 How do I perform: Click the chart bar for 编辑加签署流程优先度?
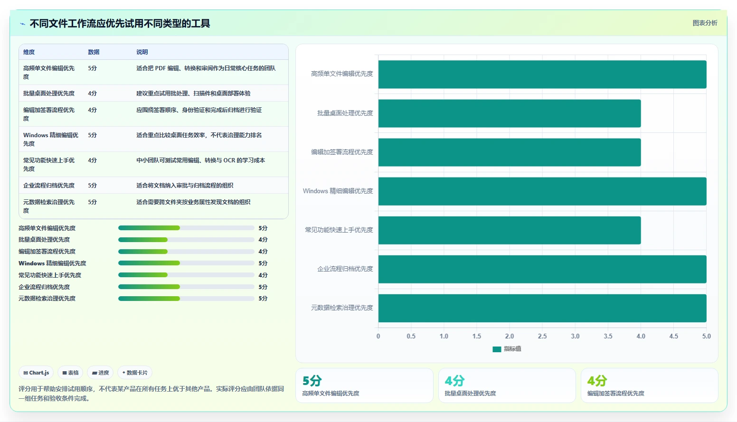tap(510, 152)
